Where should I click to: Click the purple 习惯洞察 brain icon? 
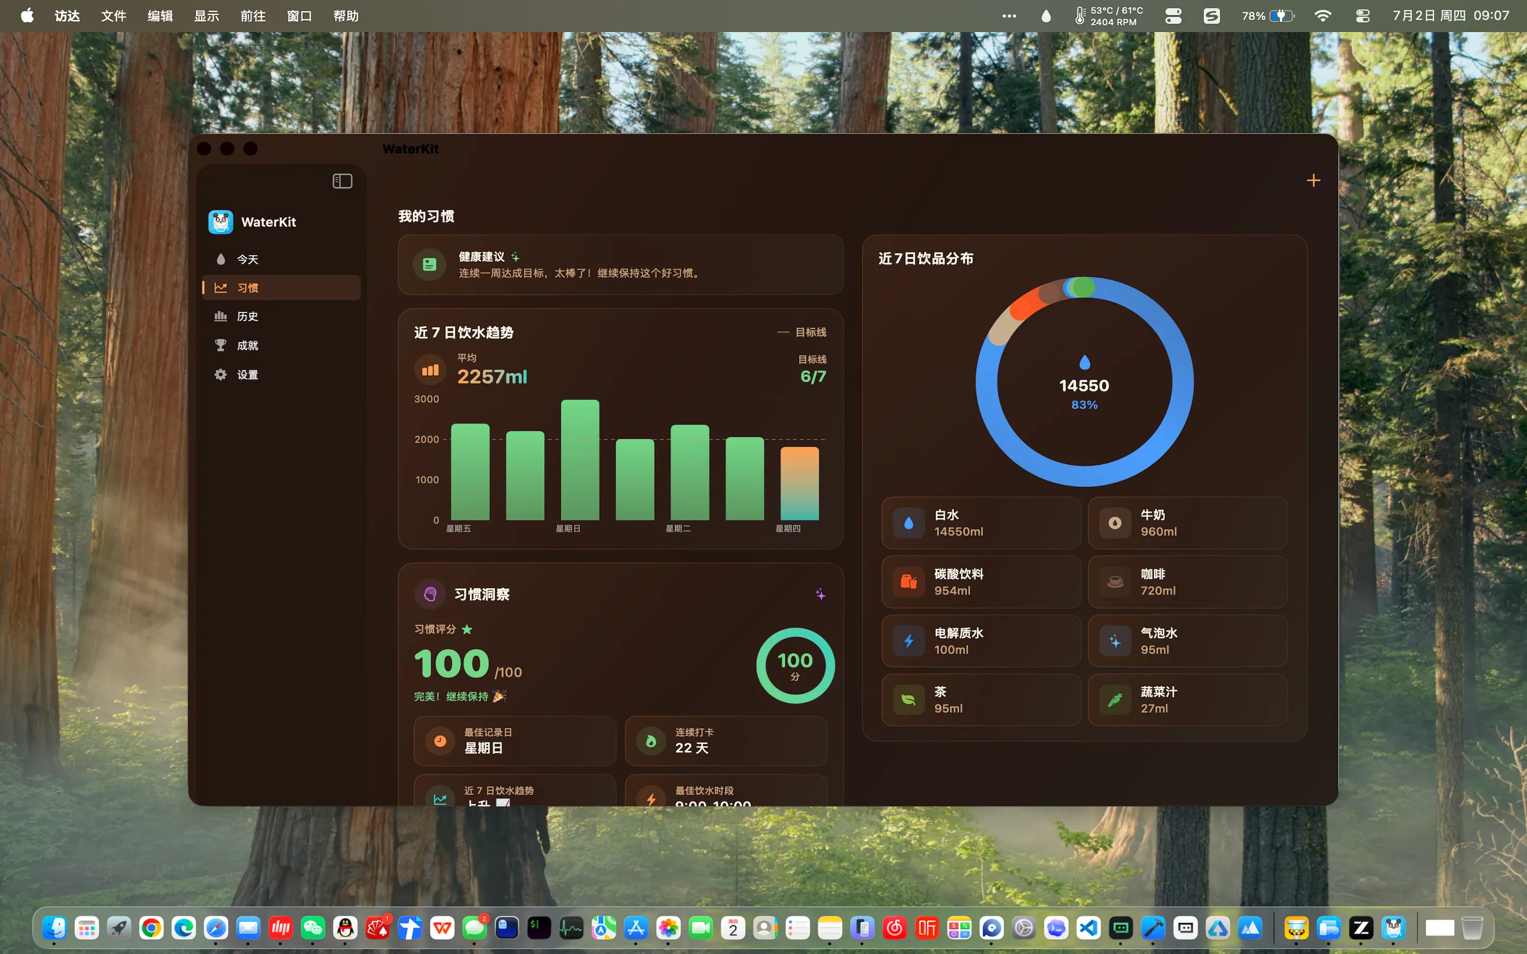[x=431, y=594]
